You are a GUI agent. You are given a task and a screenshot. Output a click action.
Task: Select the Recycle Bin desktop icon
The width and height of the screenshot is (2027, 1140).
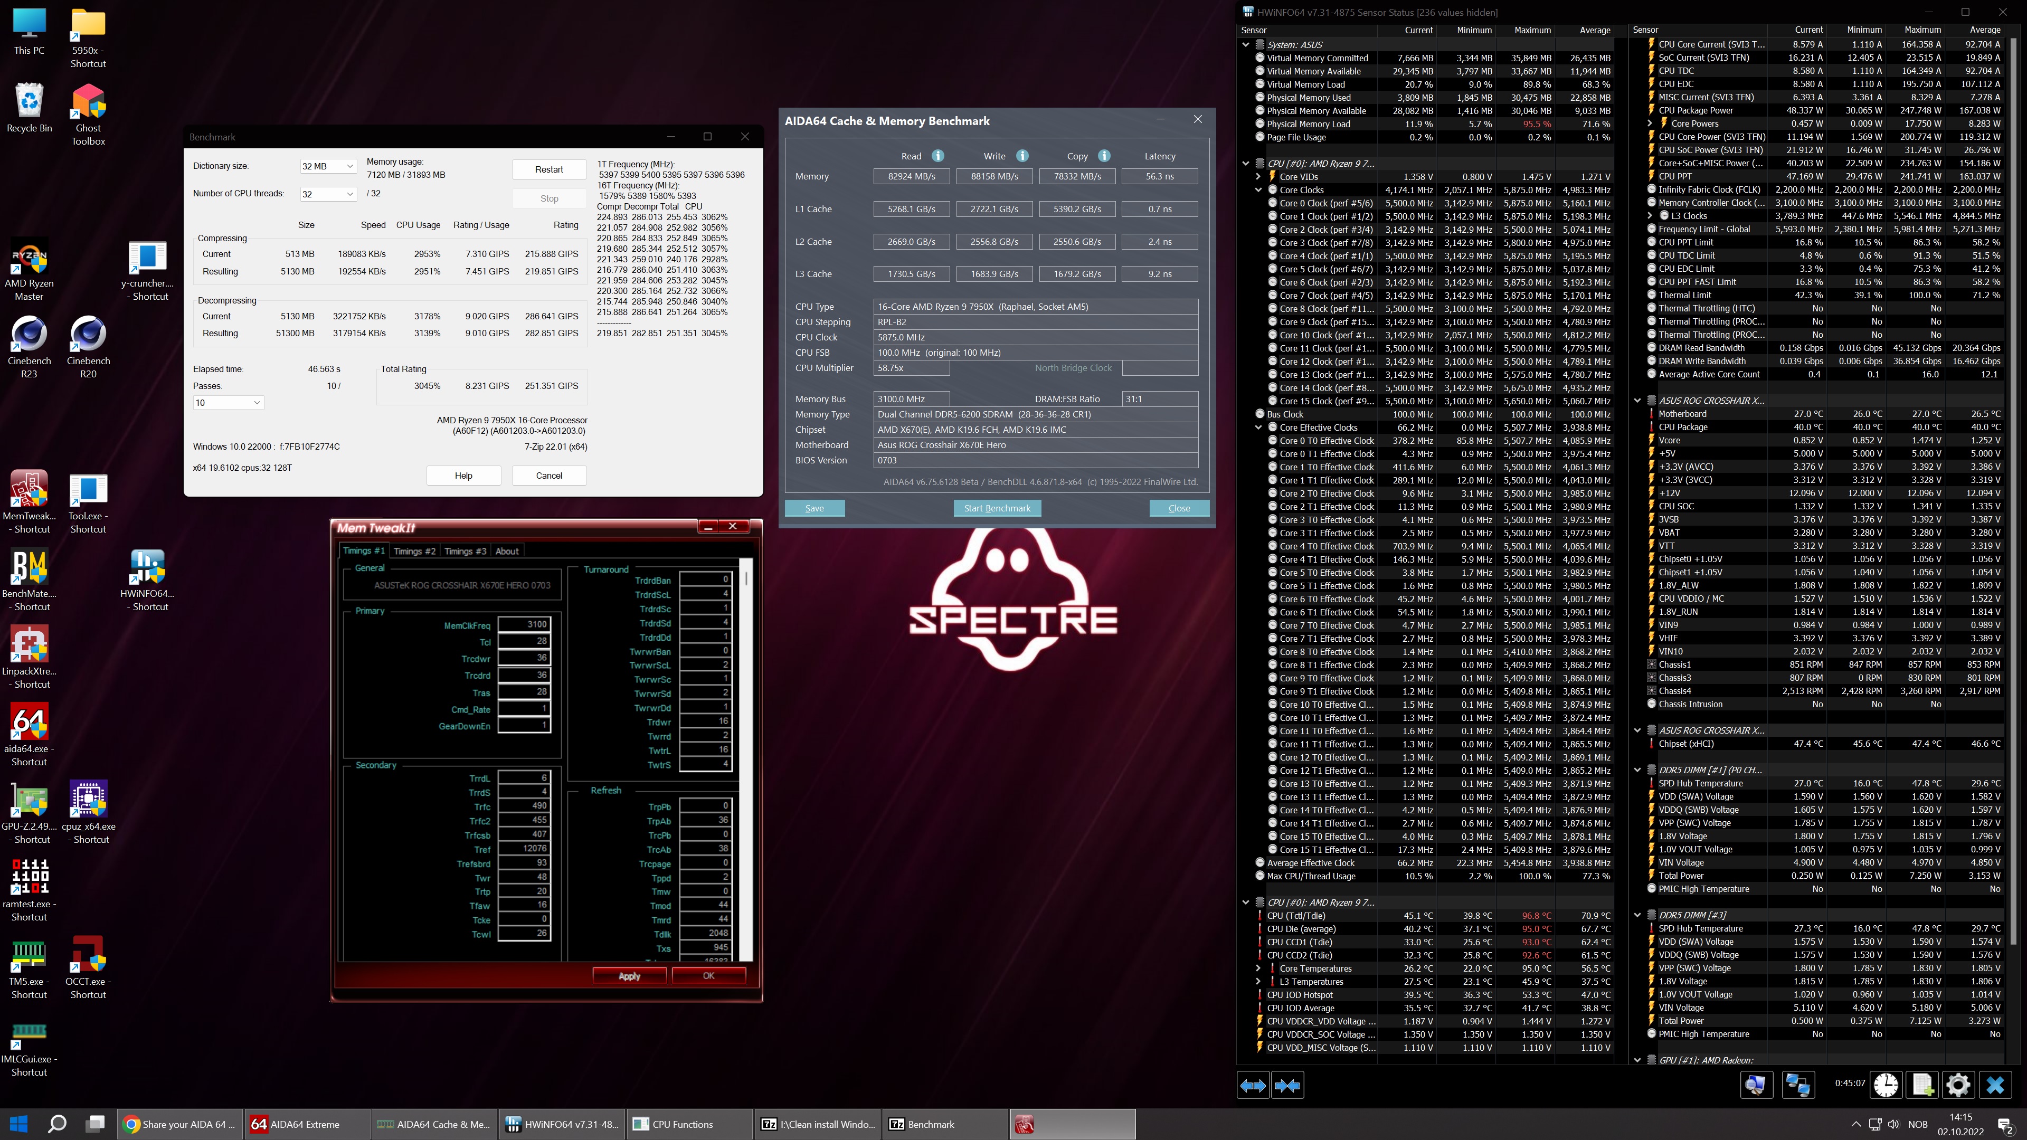(x=29, y=109)
